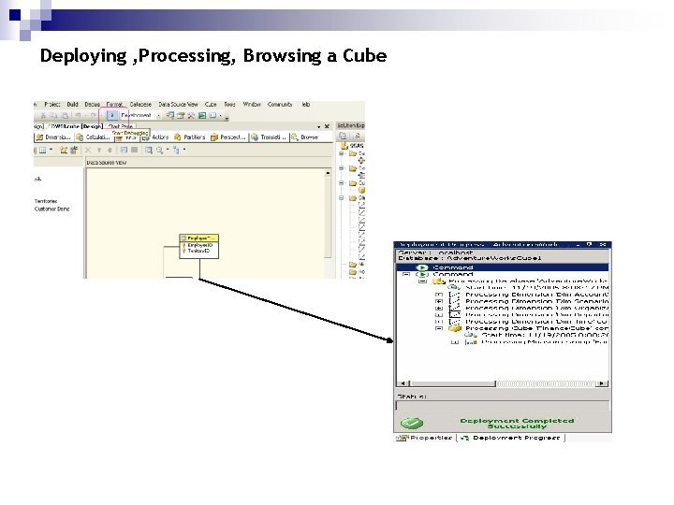Viewport: 674px width, 505px height.
Task: Switch to the Calculations tab
Action: 93,137
